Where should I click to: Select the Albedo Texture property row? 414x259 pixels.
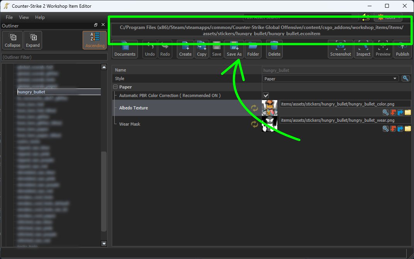pos(187,108)
